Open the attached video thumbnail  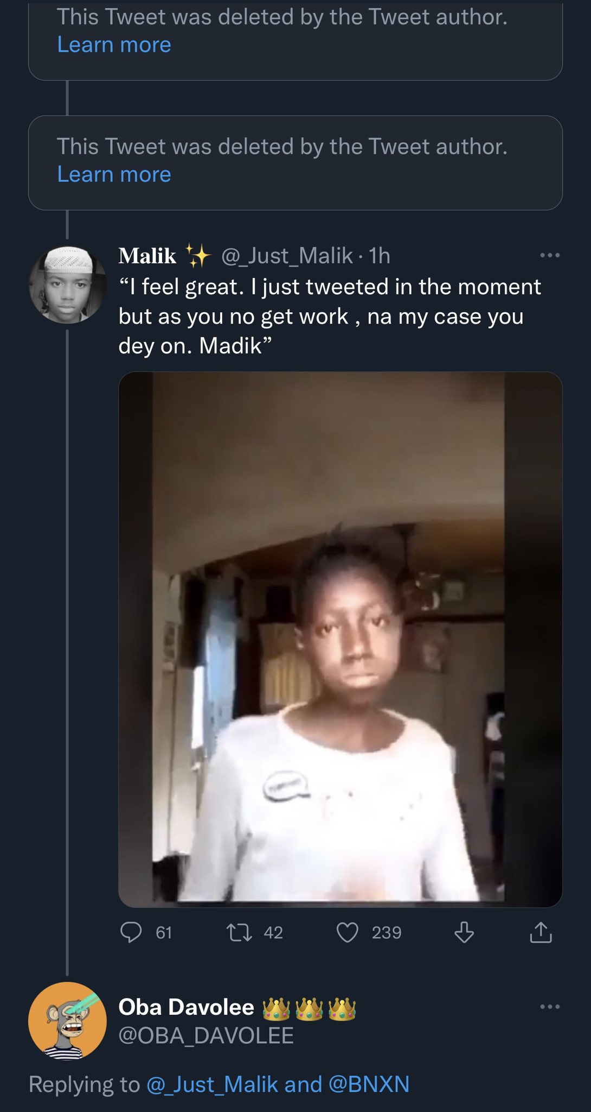point(340,639)
